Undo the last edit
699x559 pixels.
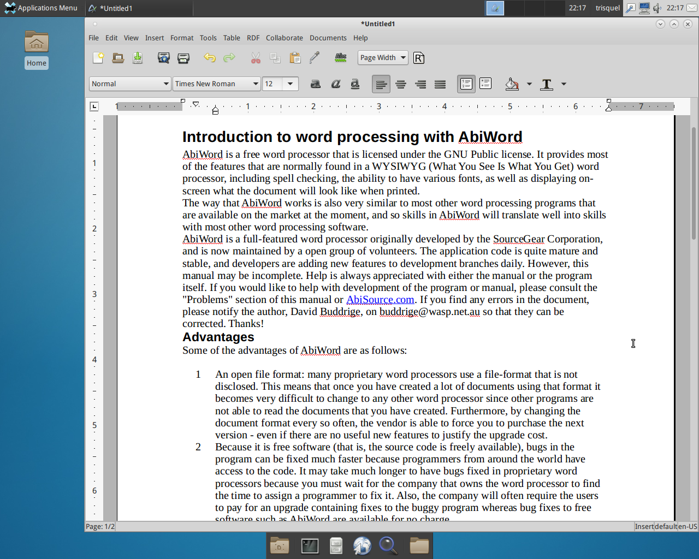point(210,58)
